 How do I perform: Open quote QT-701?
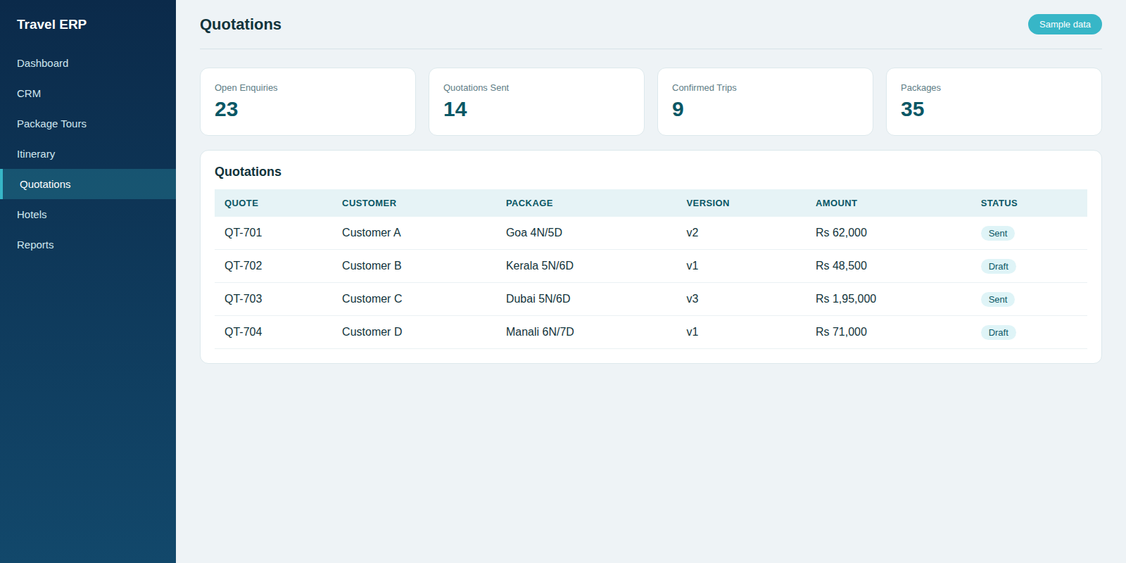243,233
